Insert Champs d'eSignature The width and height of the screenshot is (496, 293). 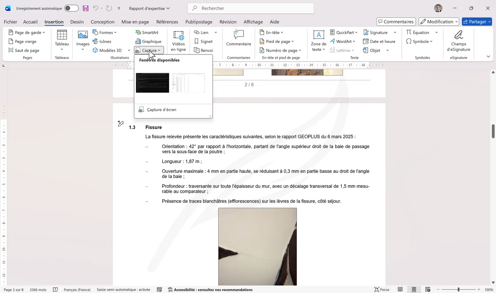coord(458,40)
